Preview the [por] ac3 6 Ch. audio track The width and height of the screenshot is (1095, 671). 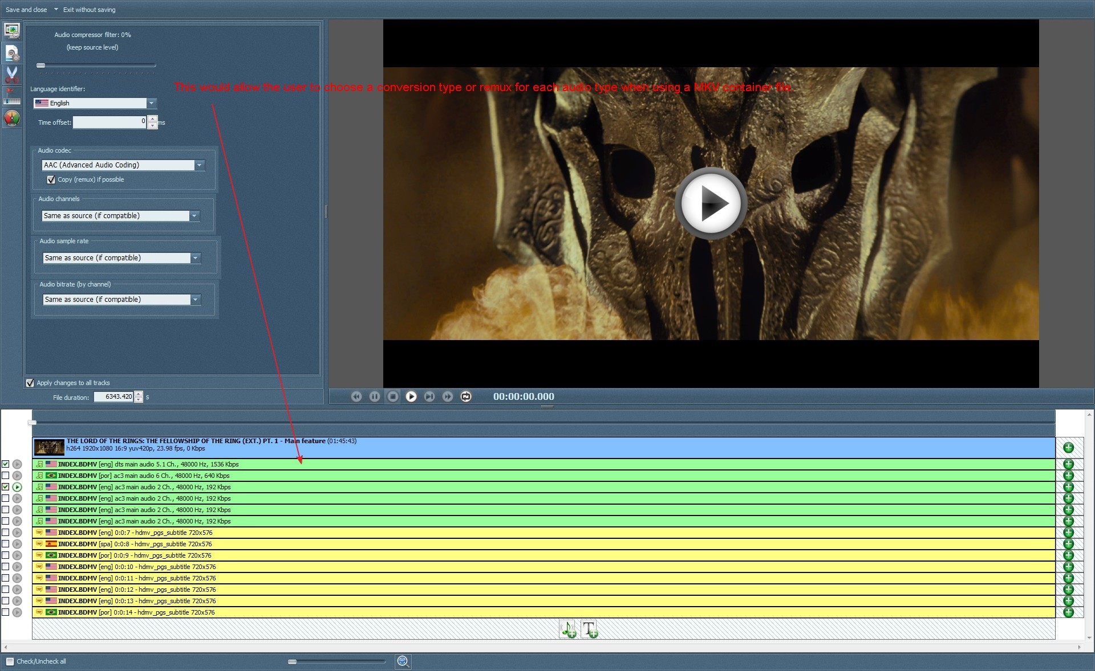(17, 476)
